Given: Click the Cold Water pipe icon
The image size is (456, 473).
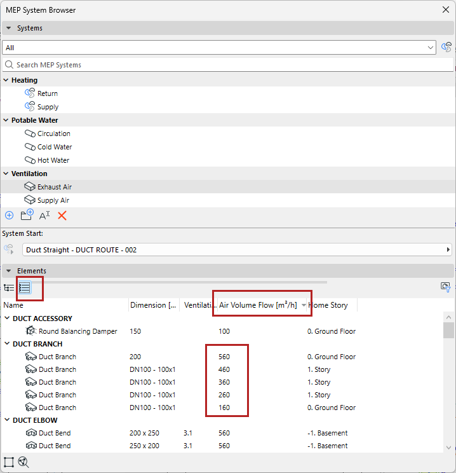Looking at the screenshot, I should coord(30,147).
